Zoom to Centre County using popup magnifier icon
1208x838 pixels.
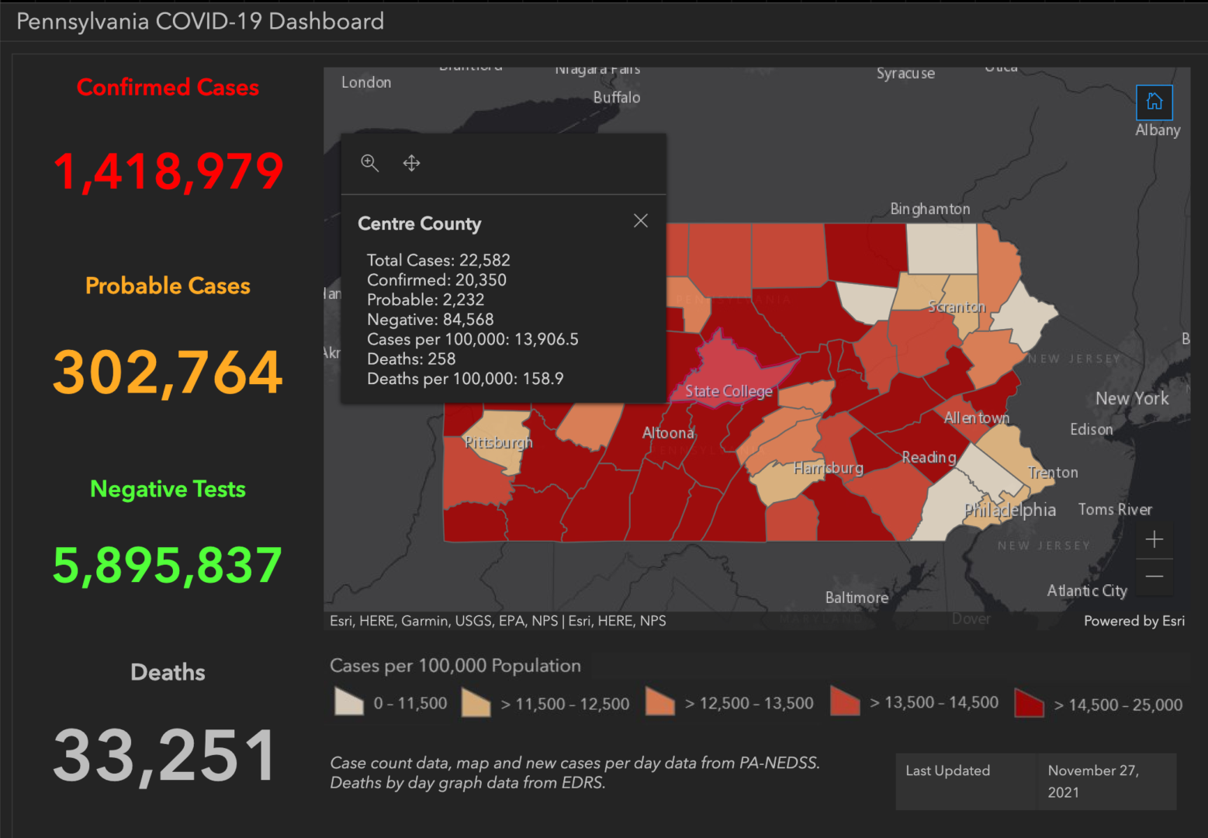pyautogui.click(x=370, y=163)
